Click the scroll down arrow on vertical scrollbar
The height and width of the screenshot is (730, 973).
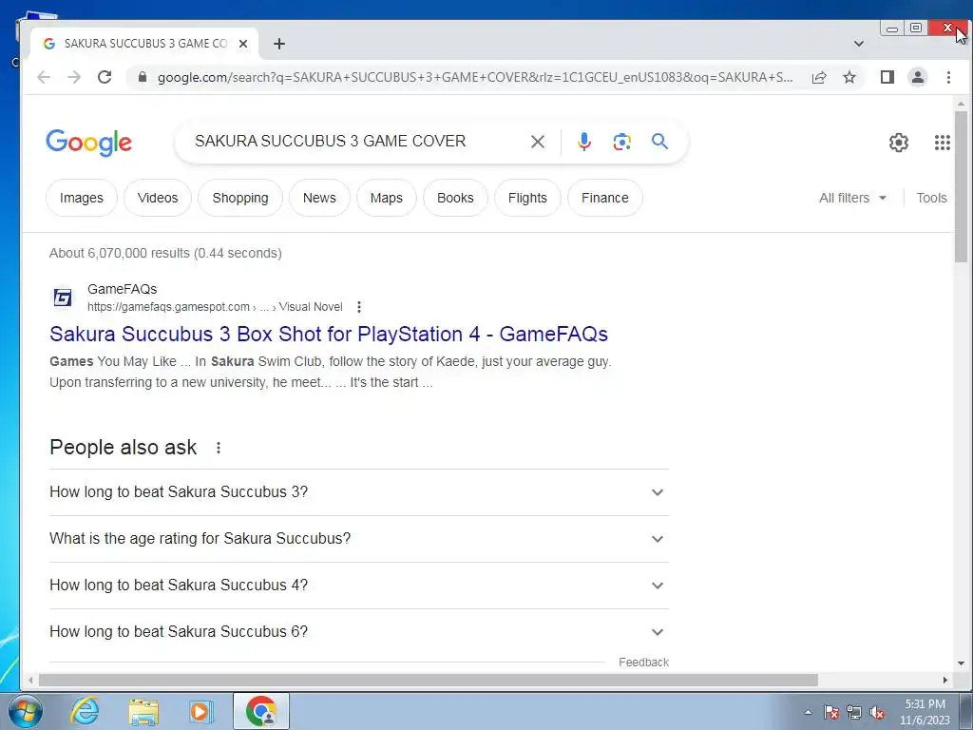[961, 663]
